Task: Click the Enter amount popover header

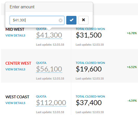Action: pyautogui.click(x=49, y=7)
